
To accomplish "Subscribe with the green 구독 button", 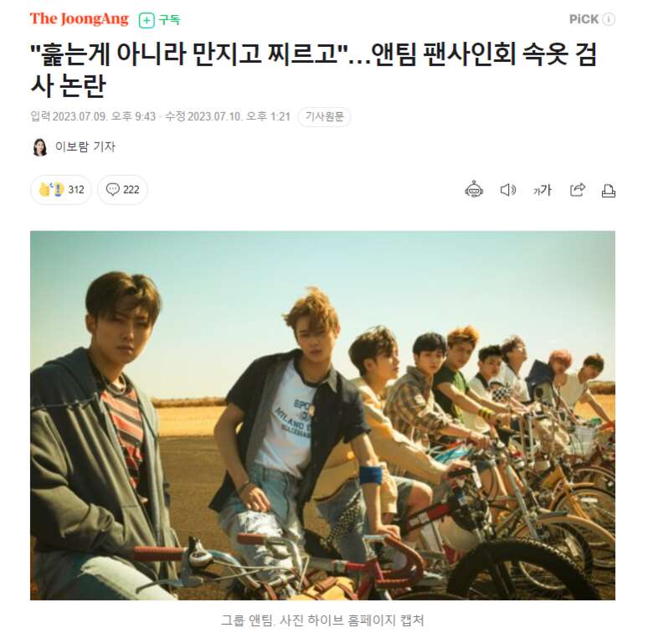I will click(x=160, y=19).
